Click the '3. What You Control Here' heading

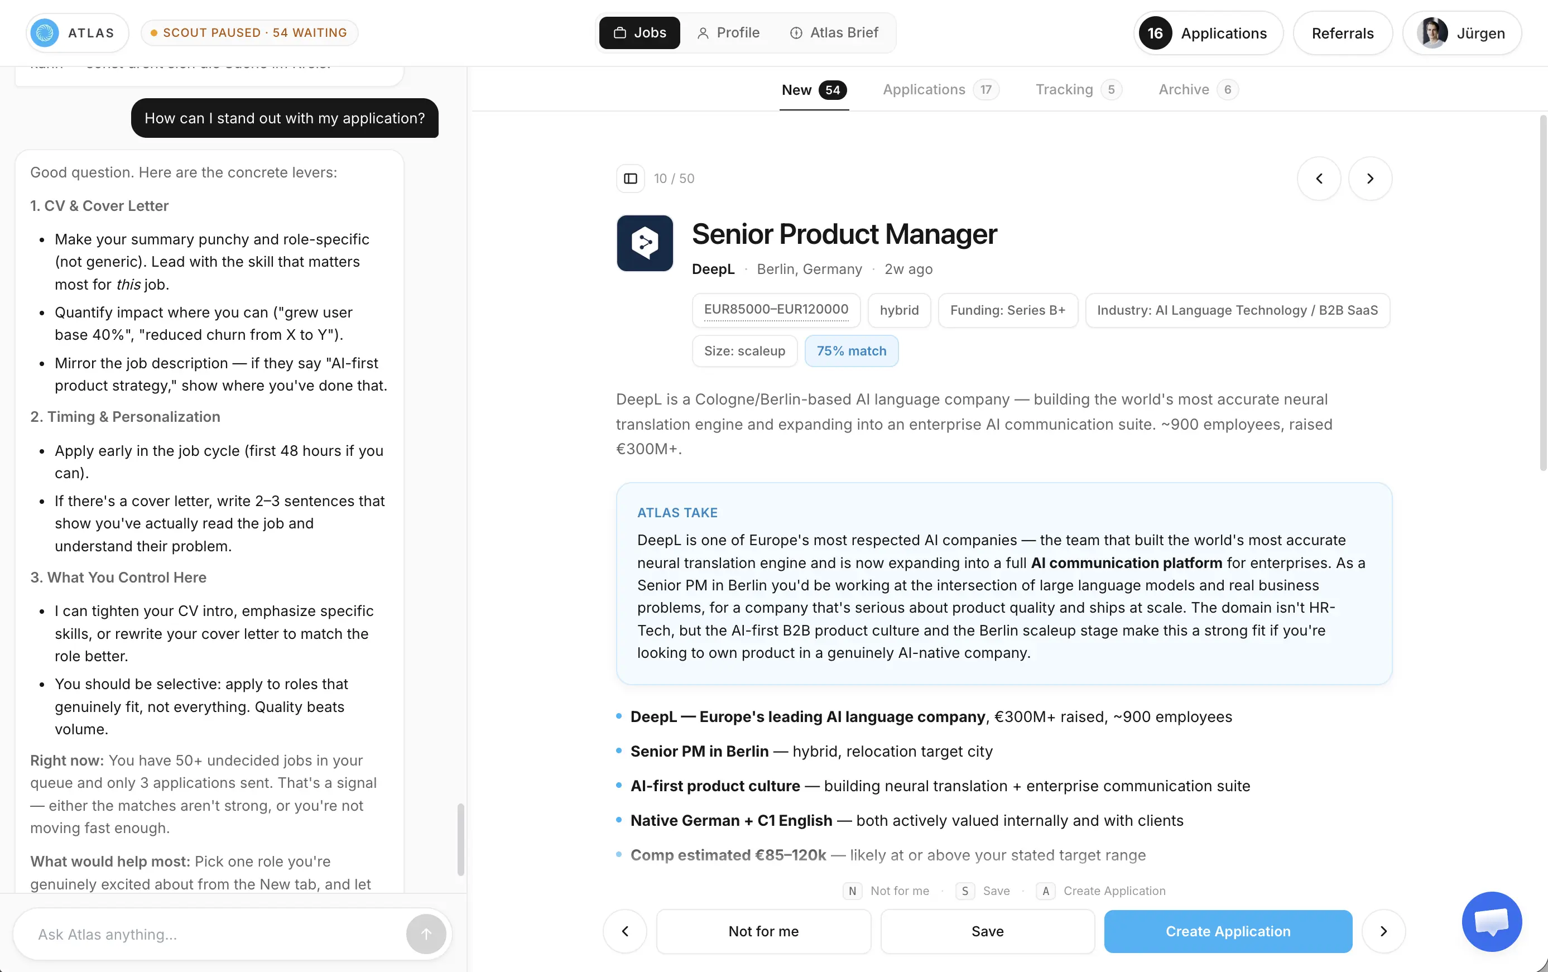118,578
